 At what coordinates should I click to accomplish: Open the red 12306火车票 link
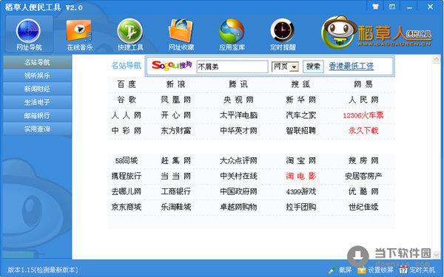coord(363,115)
